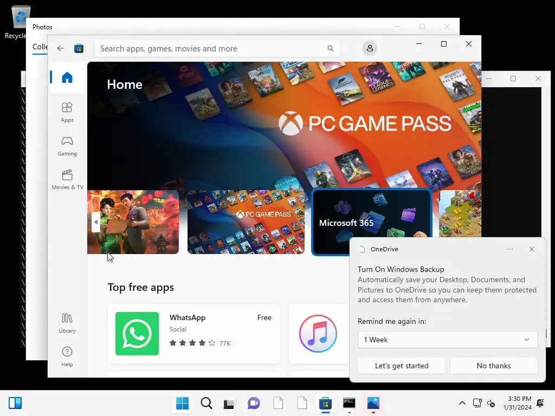Open the clock and date in taskbar
This screenshot has width=555, height=416.
pos(517,403)
